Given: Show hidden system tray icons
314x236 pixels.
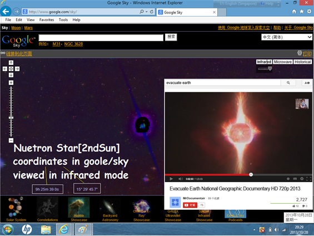Looking at the screenshot, I should tap(255, 230).
